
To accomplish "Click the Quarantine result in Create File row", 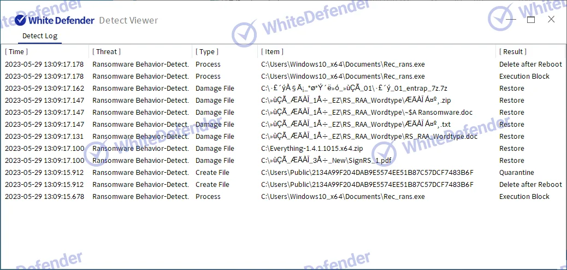I will click(x=516, y=173).
